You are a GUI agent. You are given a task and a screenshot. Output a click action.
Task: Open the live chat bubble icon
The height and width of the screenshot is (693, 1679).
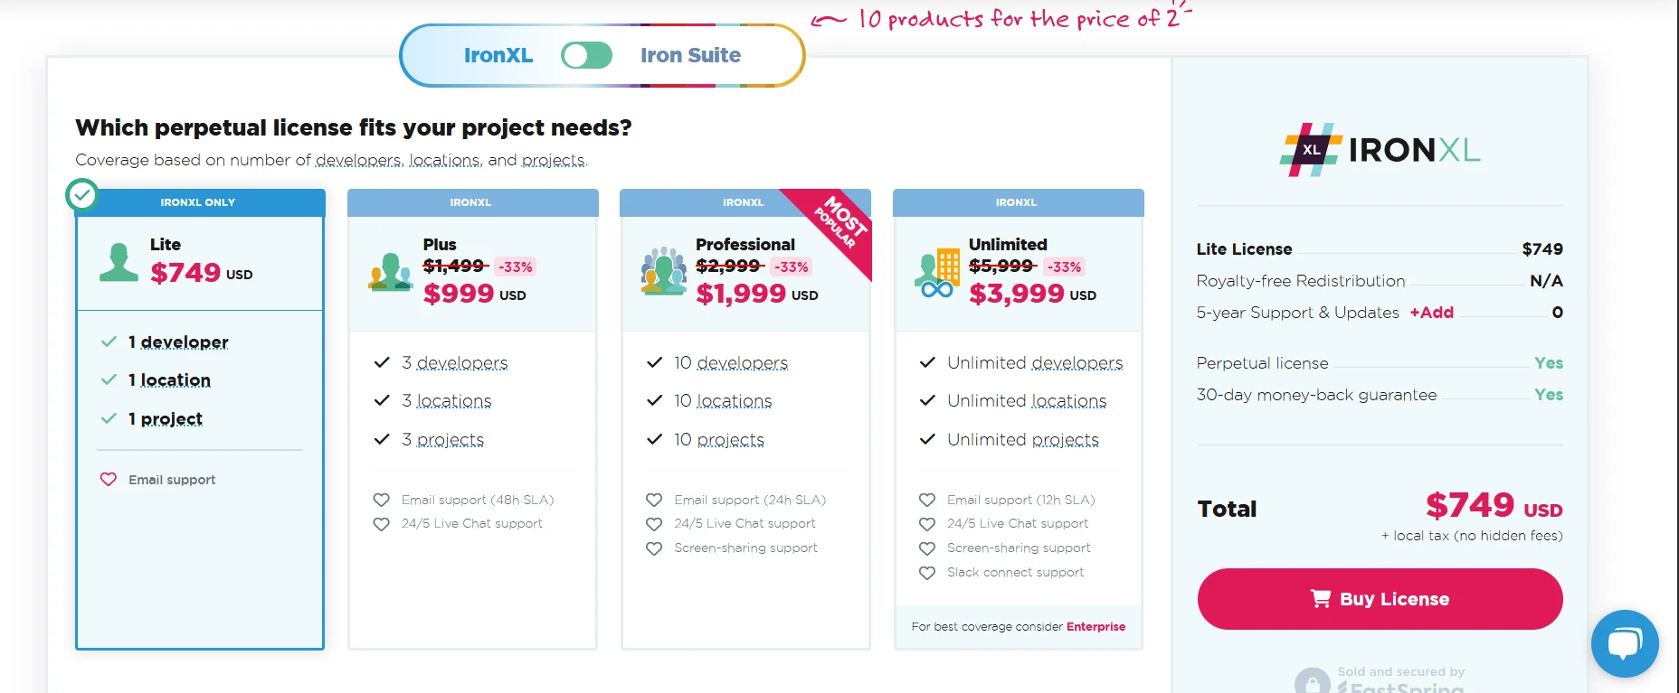point(1624,643)
